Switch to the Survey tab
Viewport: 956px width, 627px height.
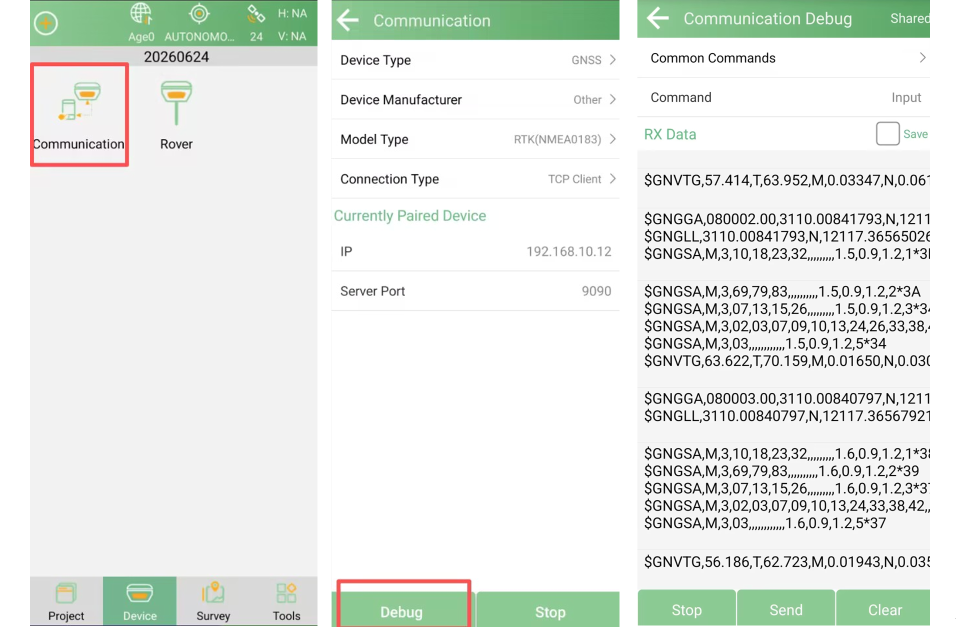(213, 601)
